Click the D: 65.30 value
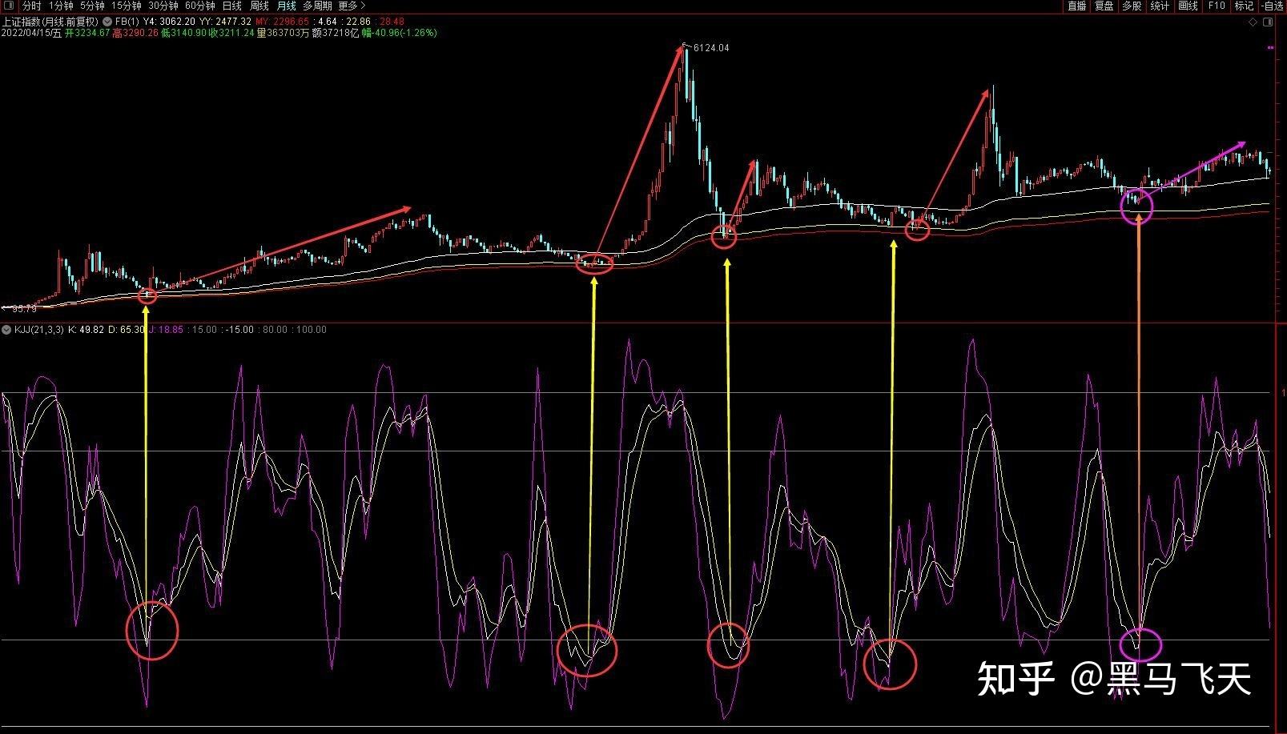Image resolution: width=1287 pixels, height=734 pixels. (x=127, y=330)
